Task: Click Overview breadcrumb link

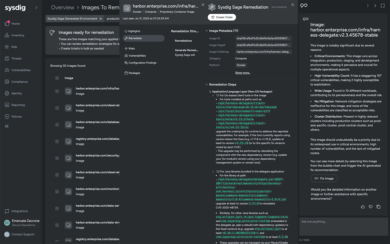Action: point(62,7)
